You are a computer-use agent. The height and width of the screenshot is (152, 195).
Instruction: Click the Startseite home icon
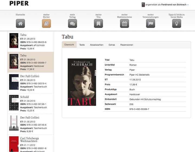click(20, 23)
